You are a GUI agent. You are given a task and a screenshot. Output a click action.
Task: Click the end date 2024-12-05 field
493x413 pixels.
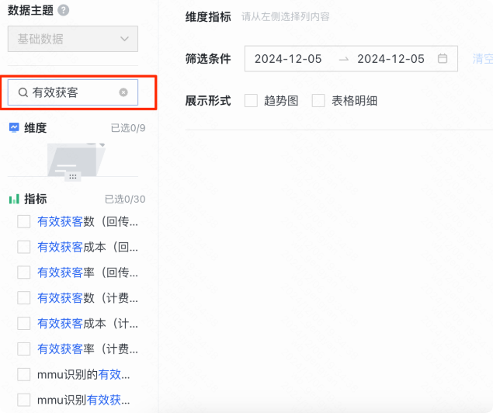(x=391, y=59)
